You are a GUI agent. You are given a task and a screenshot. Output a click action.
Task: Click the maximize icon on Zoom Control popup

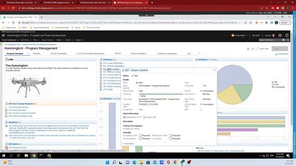214,70
